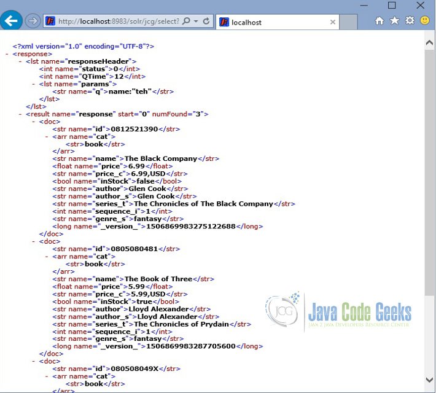Click the inStock false line
This screenshot has height=393, width=436.
[x=117, y=181]
